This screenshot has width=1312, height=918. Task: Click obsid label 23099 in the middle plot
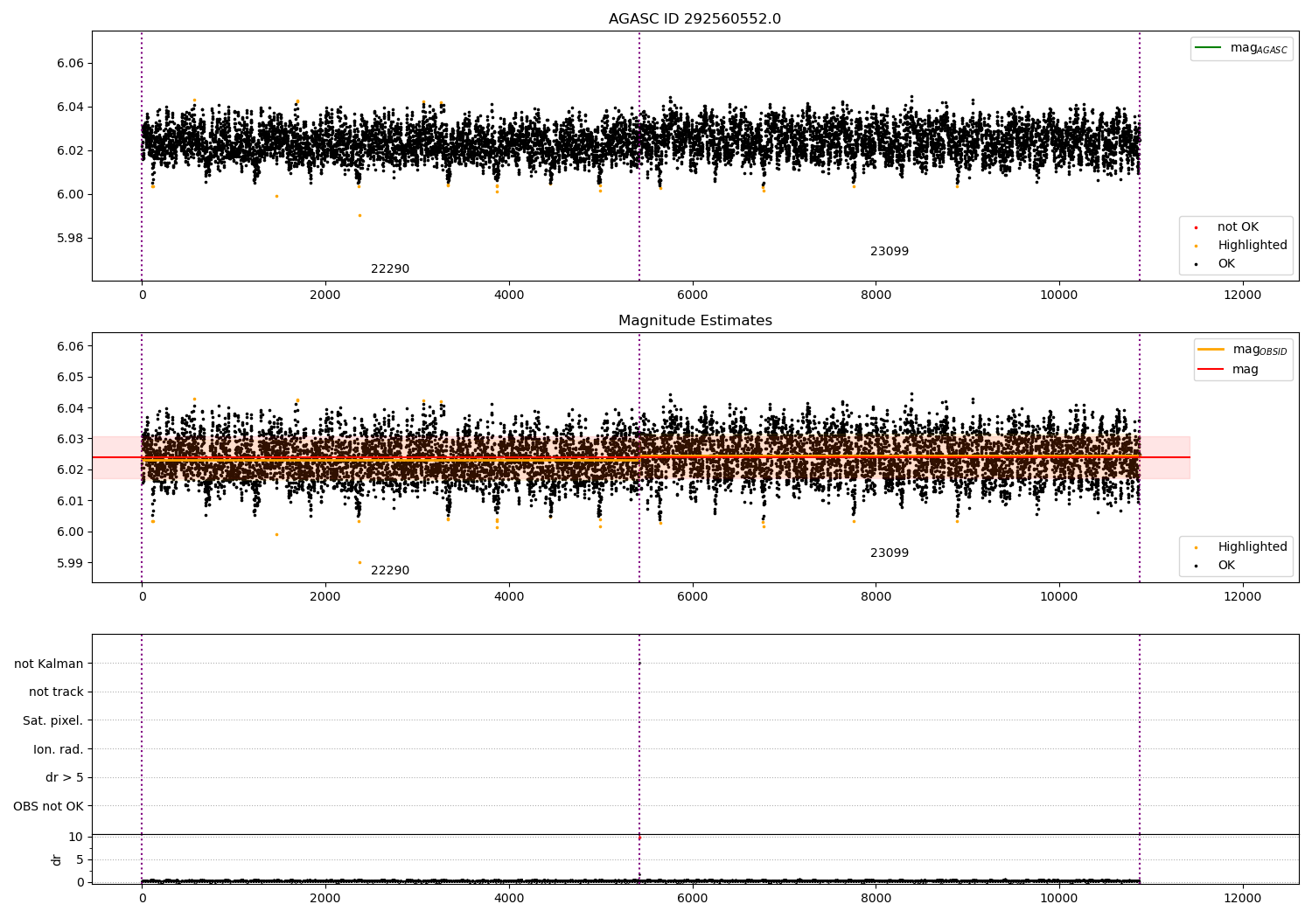coord(890,553)
